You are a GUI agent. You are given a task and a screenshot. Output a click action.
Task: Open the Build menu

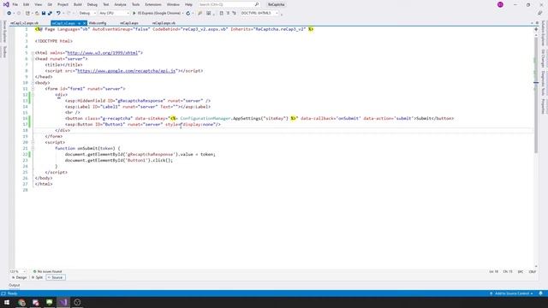point(78,4)
